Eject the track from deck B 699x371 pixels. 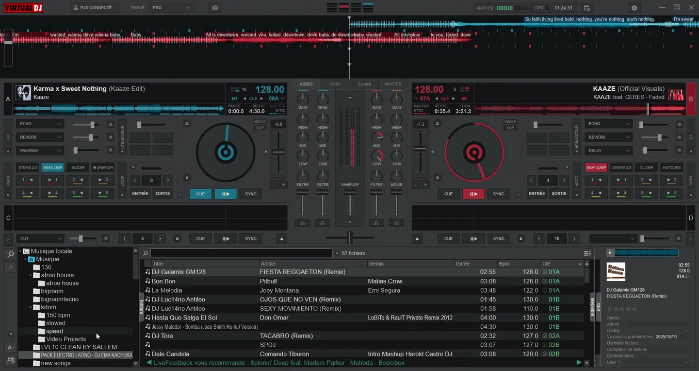pos(437,124)
